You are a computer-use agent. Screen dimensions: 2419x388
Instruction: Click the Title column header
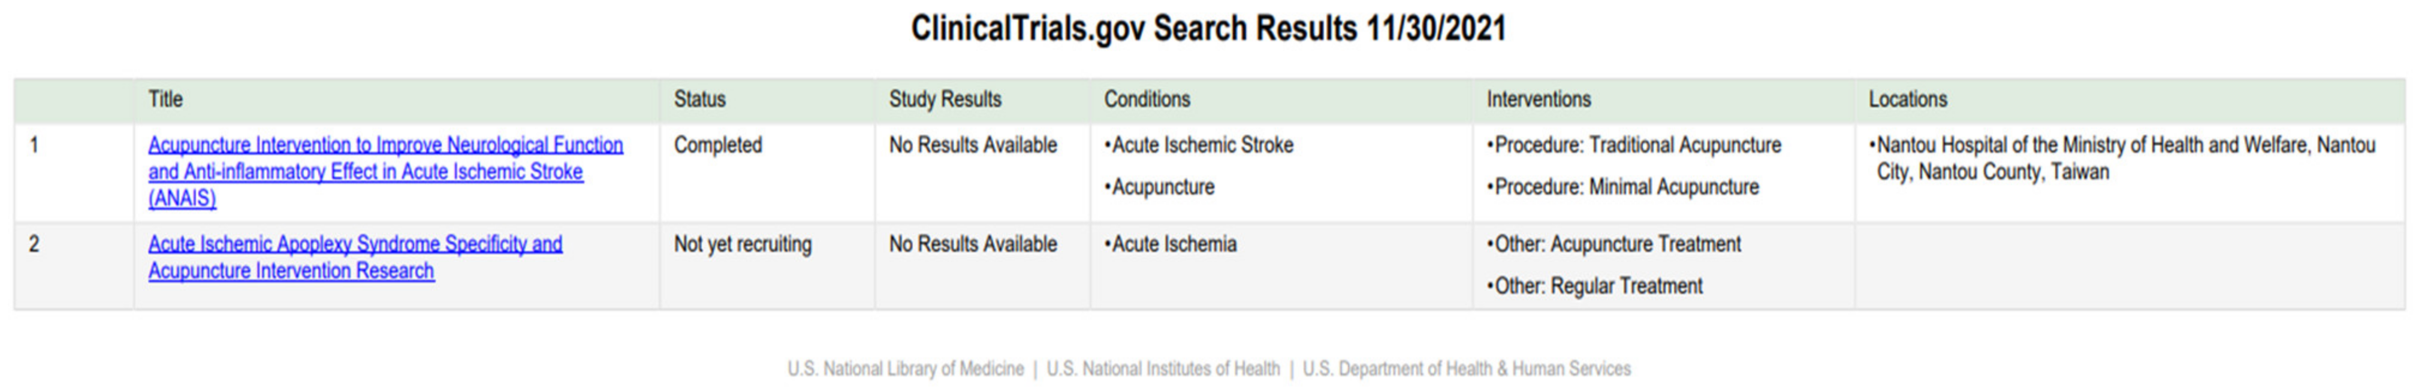point(165,99)
